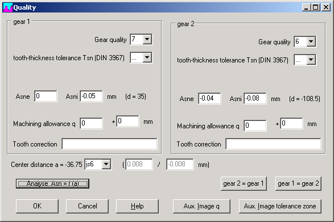Show the Aux. Image q

pyautogui.click(x=201, y=206)
